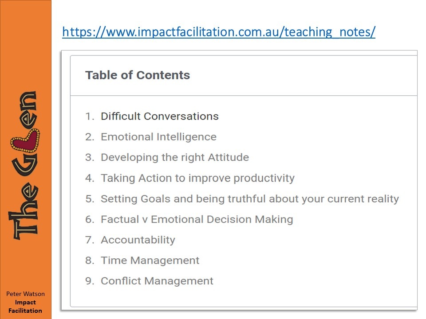
Task: Open the Difficult Conversations entry
Action: (x=159, y=117)
